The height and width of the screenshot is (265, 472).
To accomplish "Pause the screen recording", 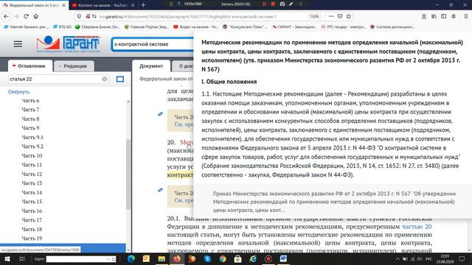I will point(264,4).
